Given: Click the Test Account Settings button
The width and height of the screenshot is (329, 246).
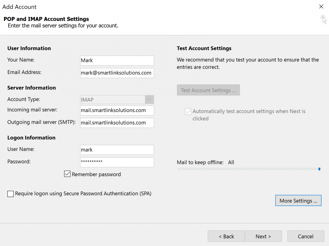Looking at the screenshot, I should 208,90.
